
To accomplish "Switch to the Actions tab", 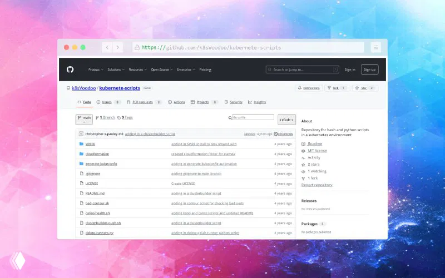I will click(176, 102).
